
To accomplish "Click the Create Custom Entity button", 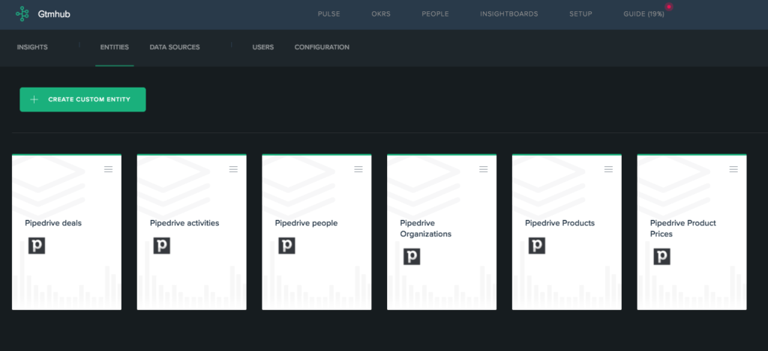I will [x=82, y=100].
